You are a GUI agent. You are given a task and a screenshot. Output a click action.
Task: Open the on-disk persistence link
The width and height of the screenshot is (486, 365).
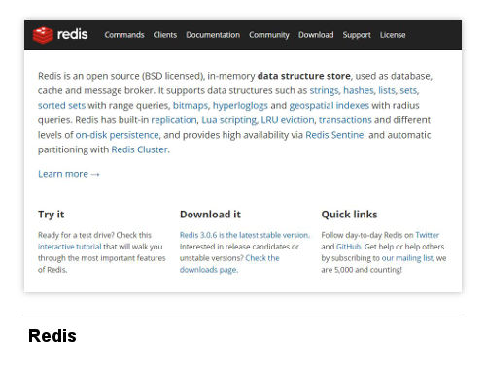[118, 135]
